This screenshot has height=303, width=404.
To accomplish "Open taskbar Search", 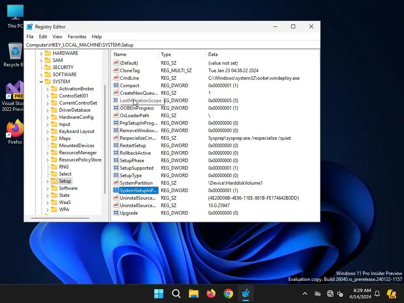I will point(176,294).
